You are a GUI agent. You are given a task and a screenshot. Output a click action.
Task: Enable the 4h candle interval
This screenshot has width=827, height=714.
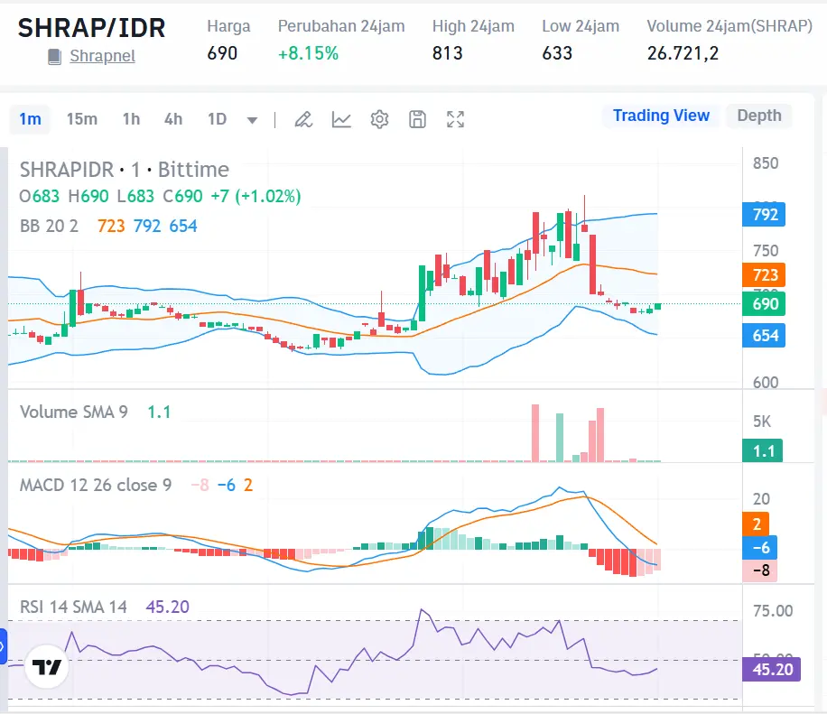tap(172, 118)
